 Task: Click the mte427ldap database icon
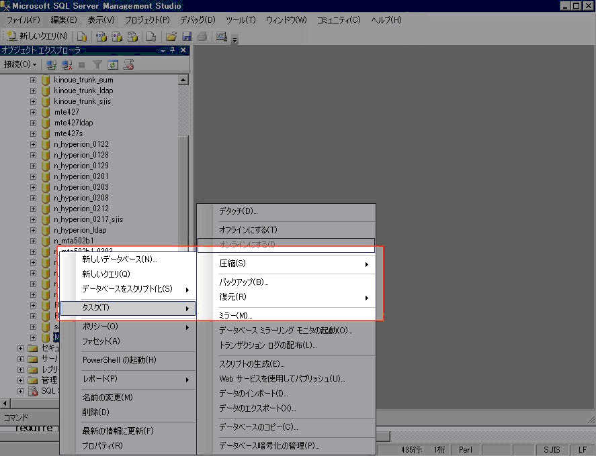46,123
